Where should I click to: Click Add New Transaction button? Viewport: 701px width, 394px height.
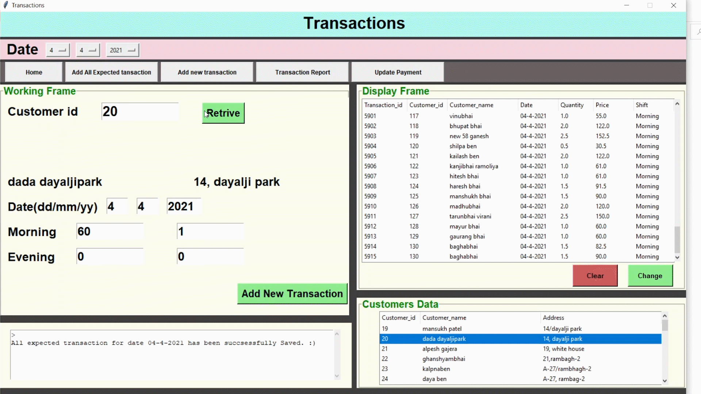point(292,294)
